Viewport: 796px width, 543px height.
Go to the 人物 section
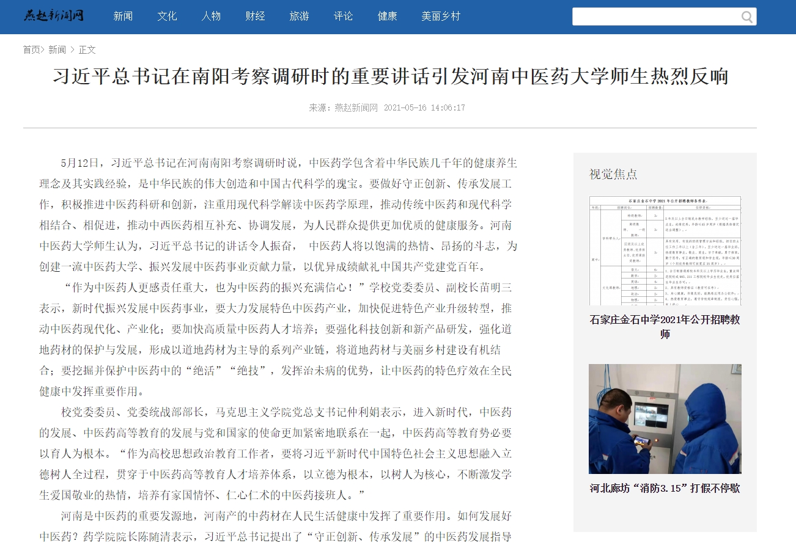211,16
